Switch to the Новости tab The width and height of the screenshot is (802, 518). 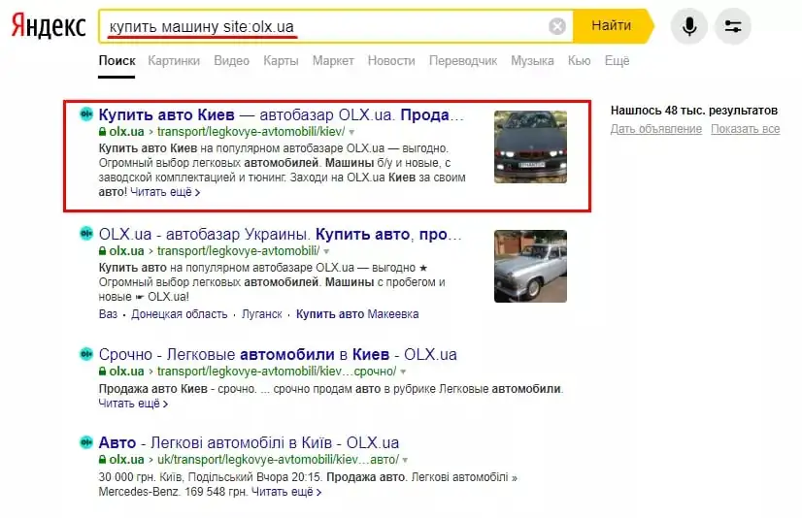(391, 61)
